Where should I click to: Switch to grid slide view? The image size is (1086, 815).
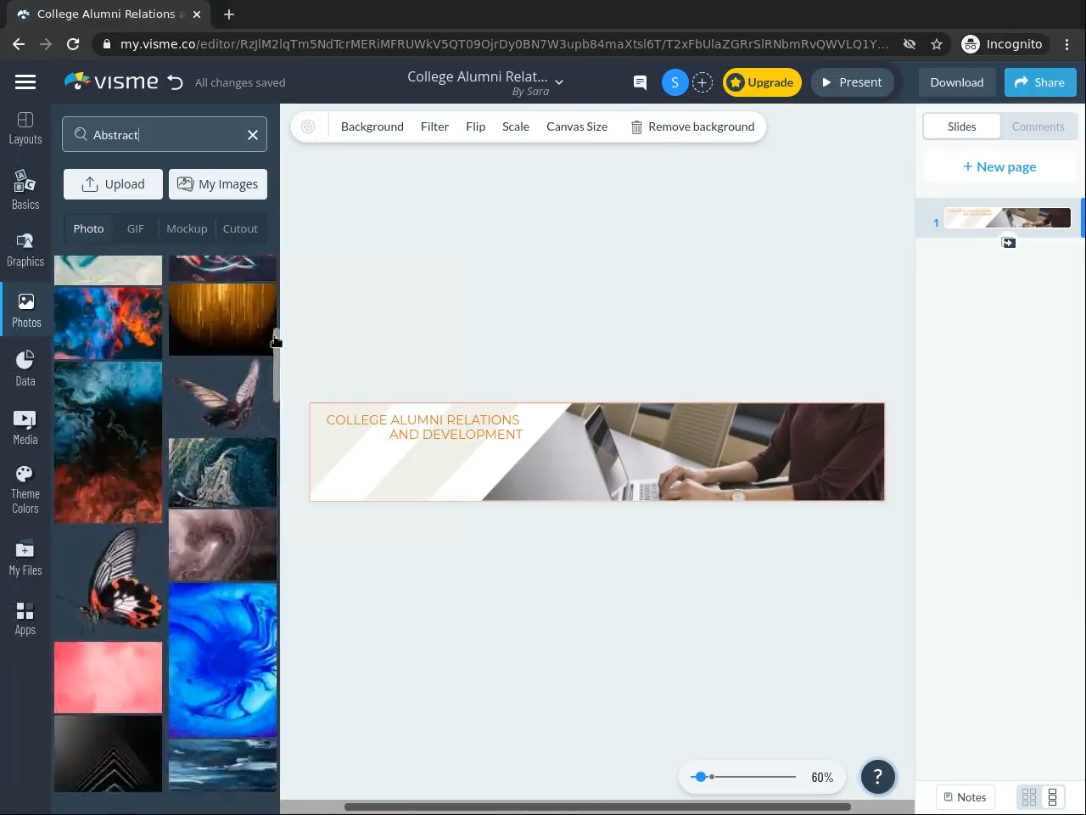pyautogui.click(x=1029, y=797)
